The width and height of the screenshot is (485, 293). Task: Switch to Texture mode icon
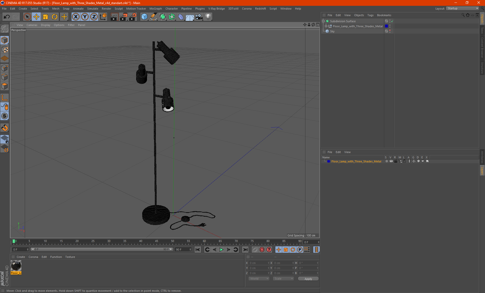pyautogui.click(x=5, y=50)
